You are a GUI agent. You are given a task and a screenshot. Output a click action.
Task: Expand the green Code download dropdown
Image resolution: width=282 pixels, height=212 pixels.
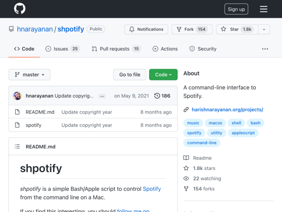(x=163, y=75)
